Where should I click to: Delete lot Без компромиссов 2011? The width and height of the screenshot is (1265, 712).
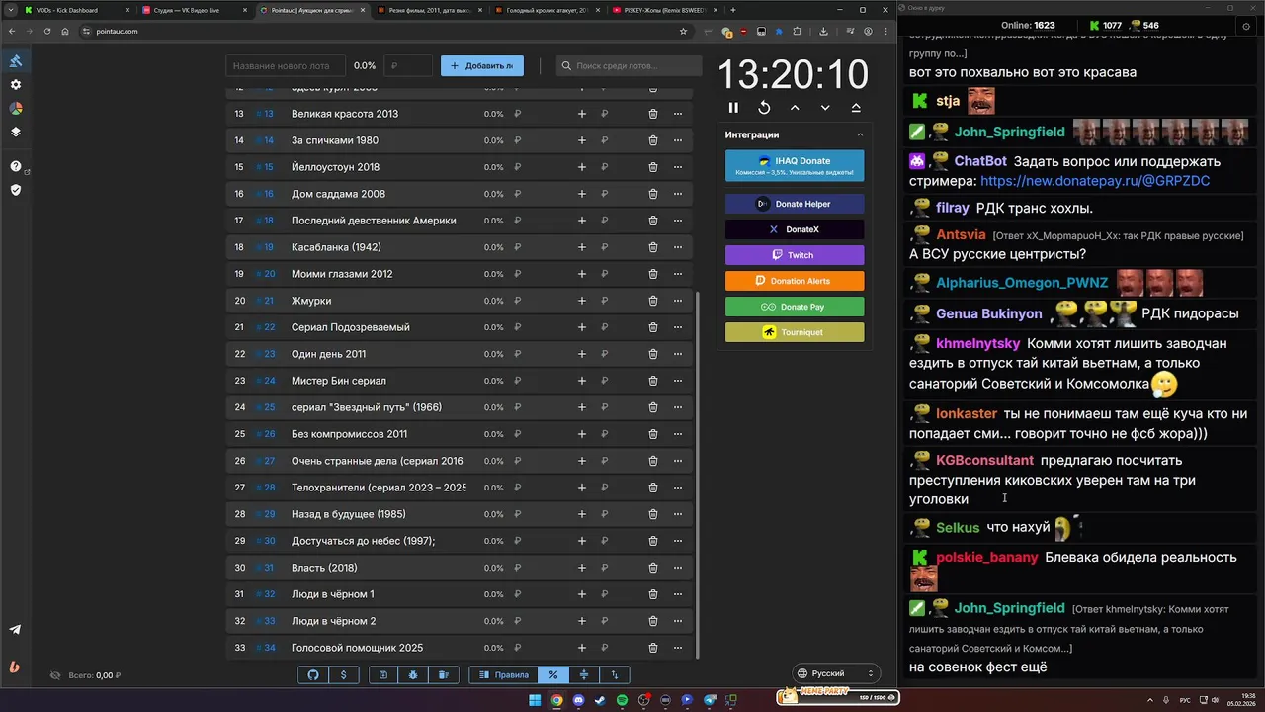[x=653, y=434]
